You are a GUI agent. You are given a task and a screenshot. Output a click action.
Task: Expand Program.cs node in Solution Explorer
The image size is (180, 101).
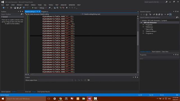143,33
